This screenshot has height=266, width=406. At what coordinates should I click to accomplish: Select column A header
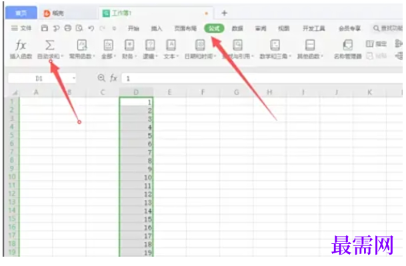click(36, 92)
